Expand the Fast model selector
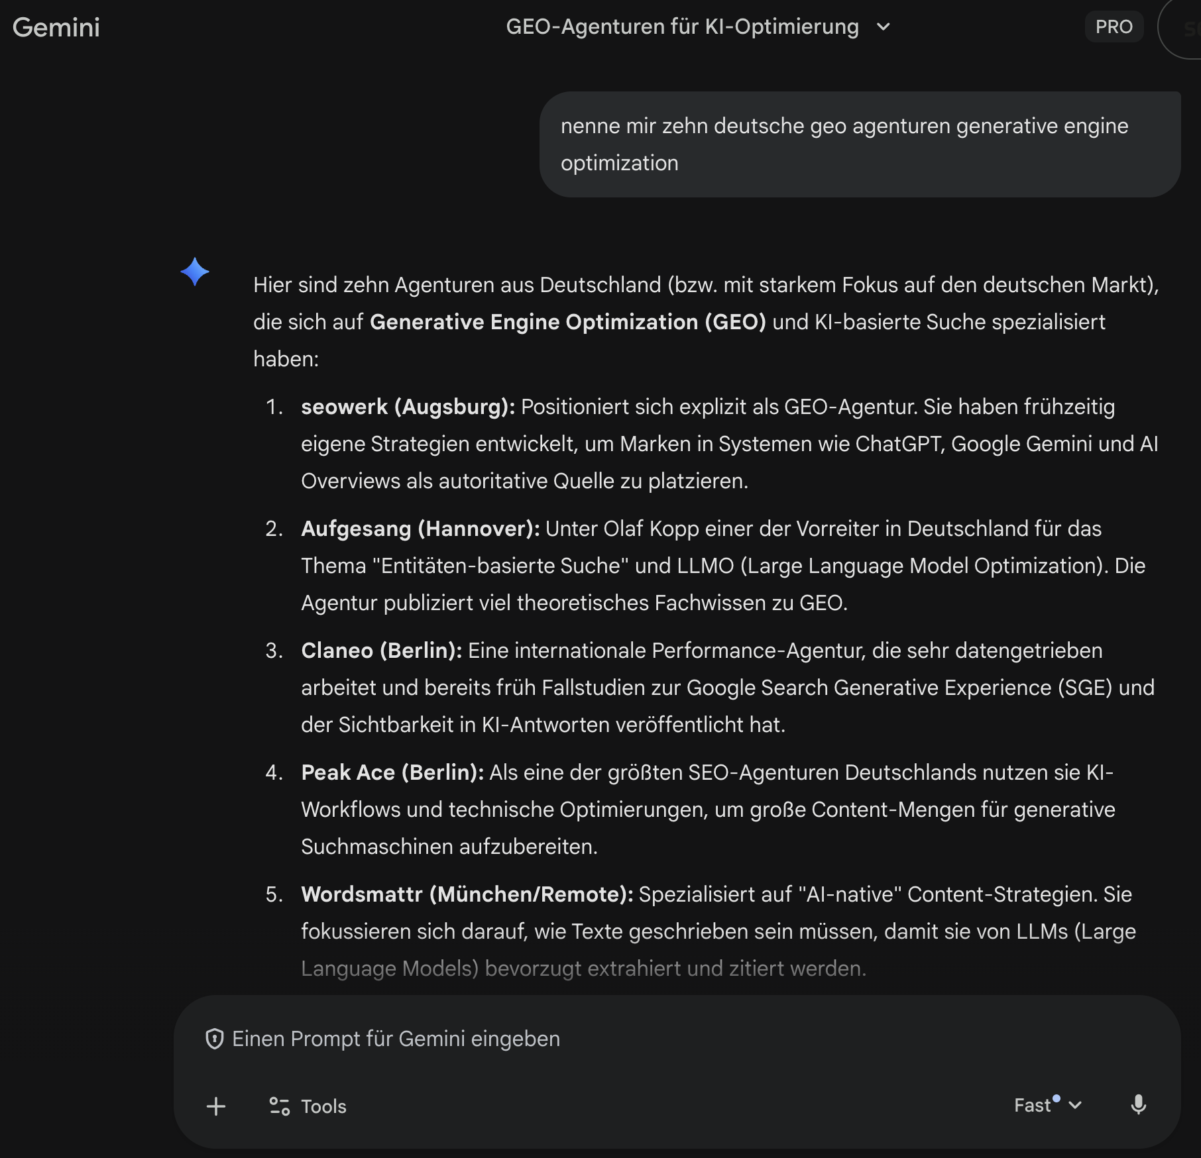 point(1074,1106)
